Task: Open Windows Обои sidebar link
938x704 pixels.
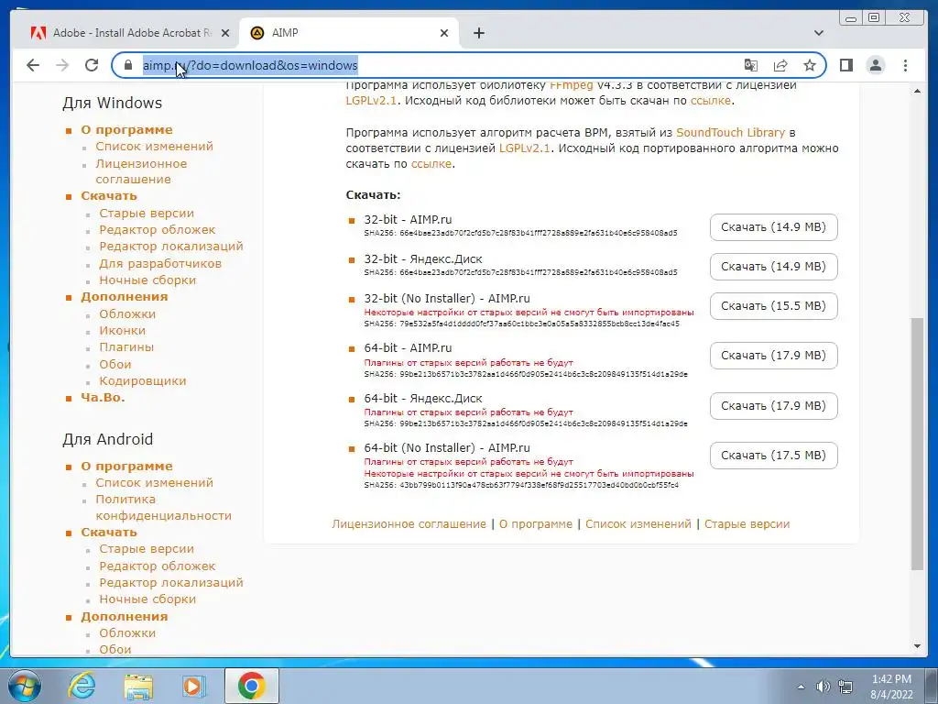Action: click(x=115, y=364)
